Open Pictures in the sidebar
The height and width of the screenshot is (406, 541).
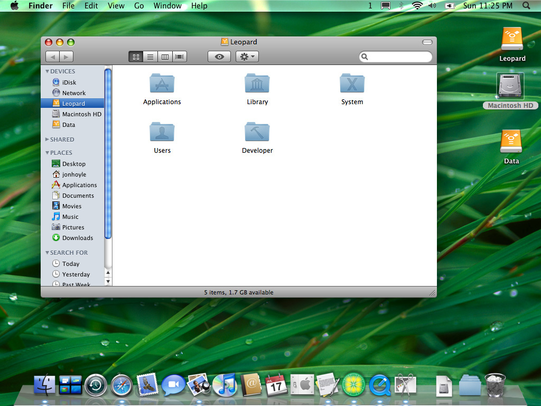pyautogui.click(x=72, y=227)
